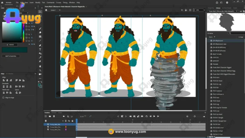Toggle lock all layers icon
The width and height of the screenshot is (245, 138).
tap(72, 121)
